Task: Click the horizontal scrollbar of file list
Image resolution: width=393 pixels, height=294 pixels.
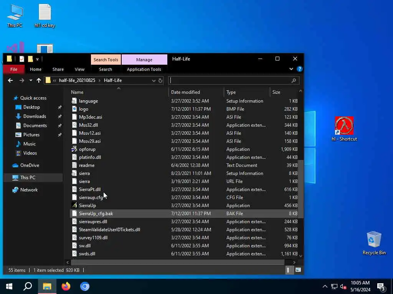Action: pyautogui.click(x=178, y=262)
